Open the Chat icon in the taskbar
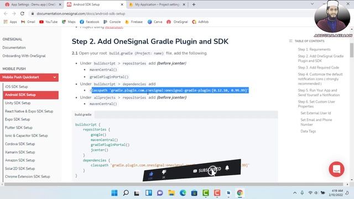Viewport: 354px width, 199px height. click(160, 193)
